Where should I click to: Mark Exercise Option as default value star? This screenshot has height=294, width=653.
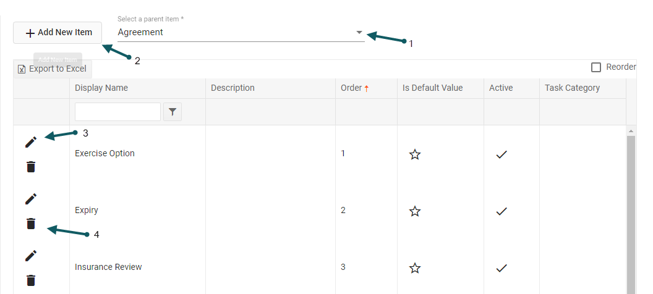click(415, 154)
